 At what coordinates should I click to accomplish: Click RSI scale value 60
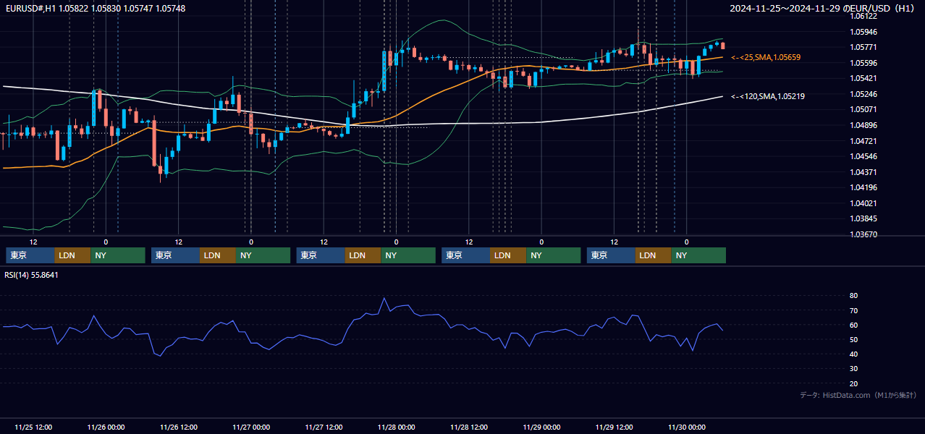854,325
